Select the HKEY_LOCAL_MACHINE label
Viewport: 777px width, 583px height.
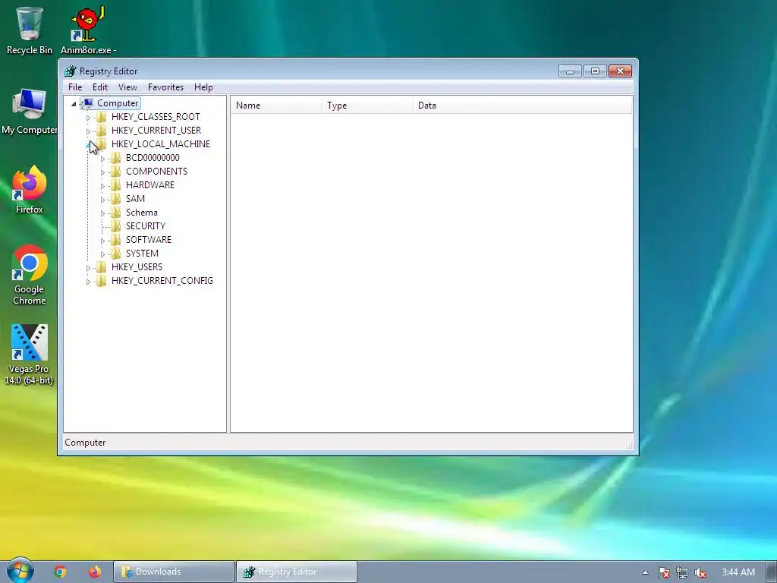(161, 144)
